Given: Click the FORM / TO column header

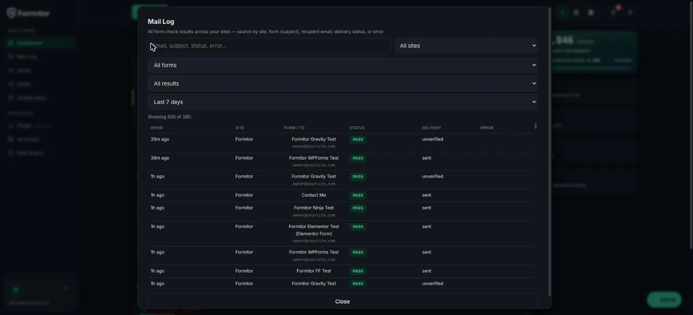Looking at the screenshot, I should [x=294, y=128].
